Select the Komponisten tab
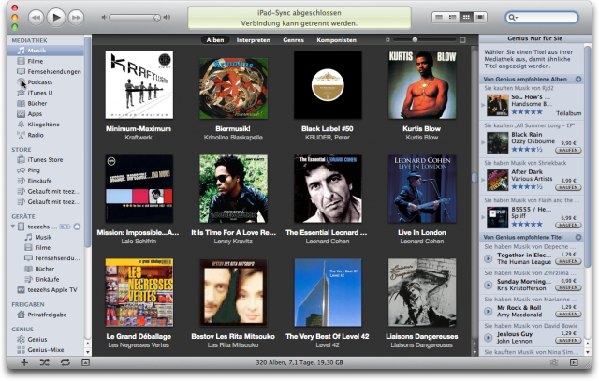The width and height of the screenshot is (599, 381). 336,40
